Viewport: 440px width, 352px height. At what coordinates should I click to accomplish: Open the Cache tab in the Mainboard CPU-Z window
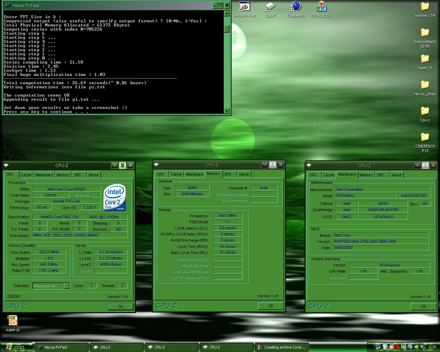click(329, 175)
